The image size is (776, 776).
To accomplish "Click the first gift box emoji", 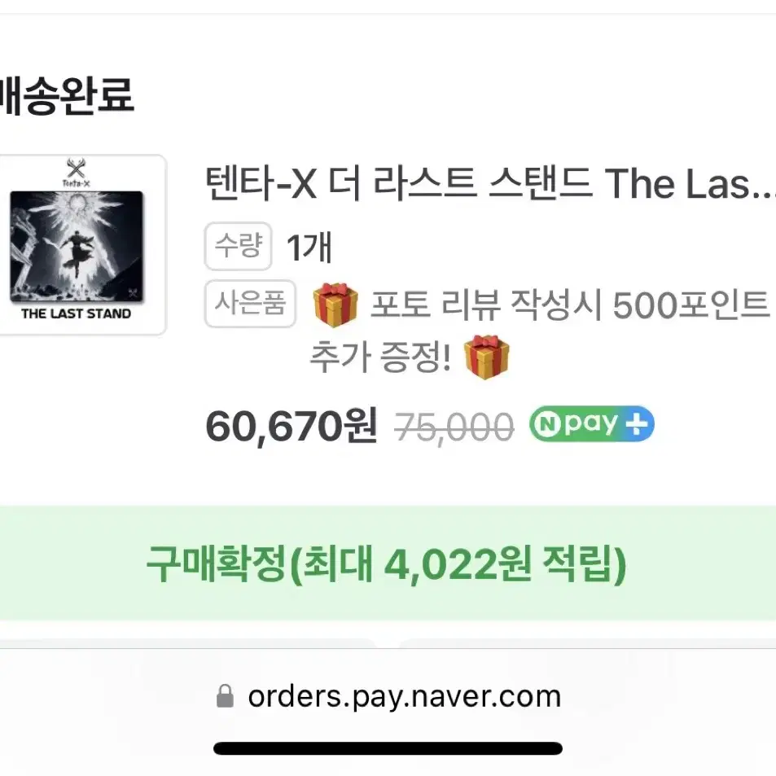I will coord(335,305).
